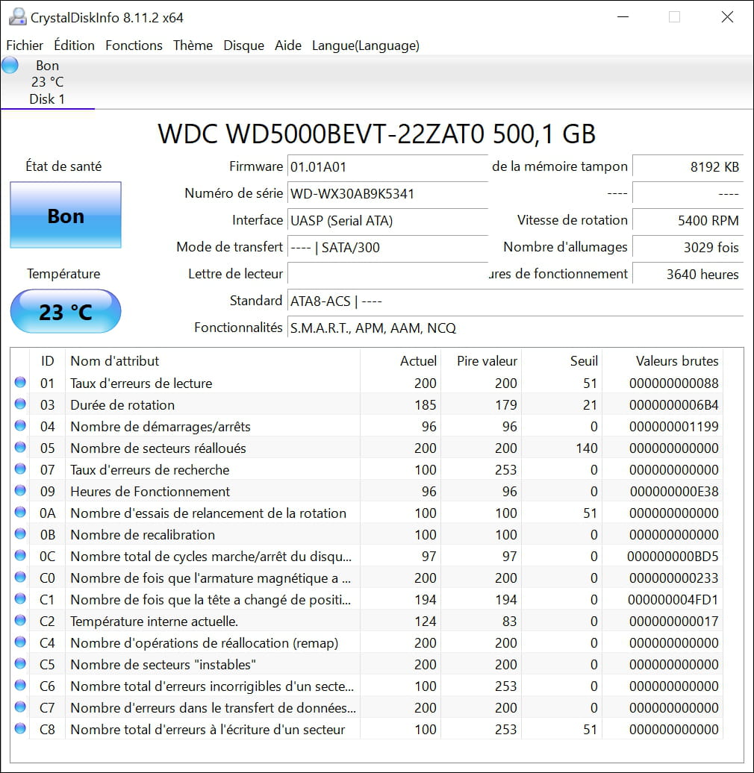Click the transfer mode SATA/300 field
The height and width of the screenshot is (773, 754).
pos(387,247)
